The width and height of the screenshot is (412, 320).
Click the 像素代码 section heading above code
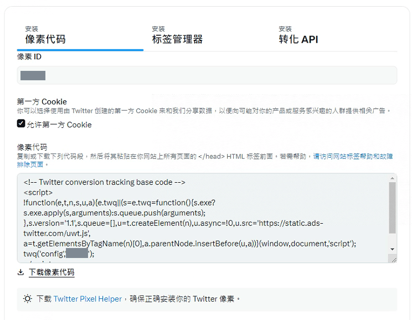32,147
